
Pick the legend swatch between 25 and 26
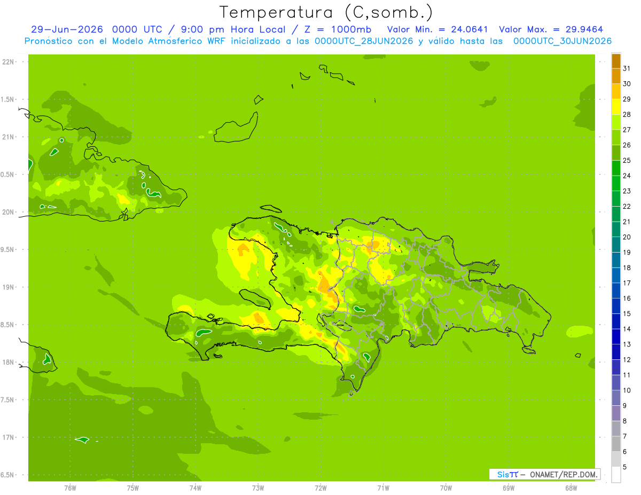[x=616, y=153]
